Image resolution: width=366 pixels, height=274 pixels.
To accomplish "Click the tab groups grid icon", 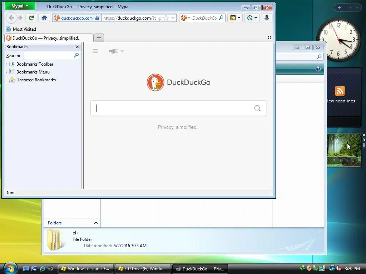I will tap(269, 38).
